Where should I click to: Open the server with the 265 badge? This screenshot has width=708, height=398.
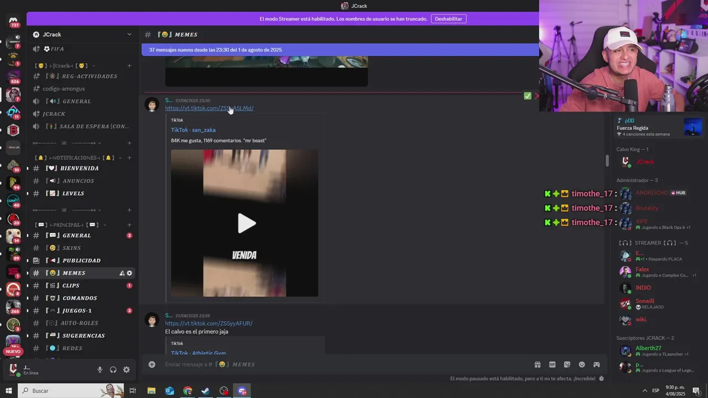click(13, 307)
